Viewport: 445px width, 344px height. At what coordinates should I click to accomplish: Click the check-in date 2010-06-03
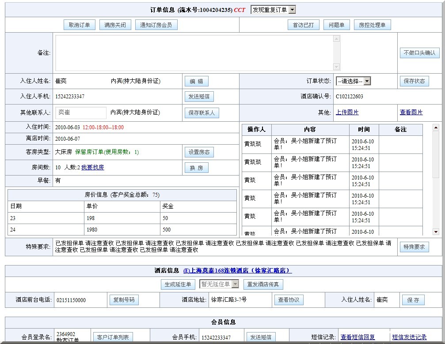(68, 127)
